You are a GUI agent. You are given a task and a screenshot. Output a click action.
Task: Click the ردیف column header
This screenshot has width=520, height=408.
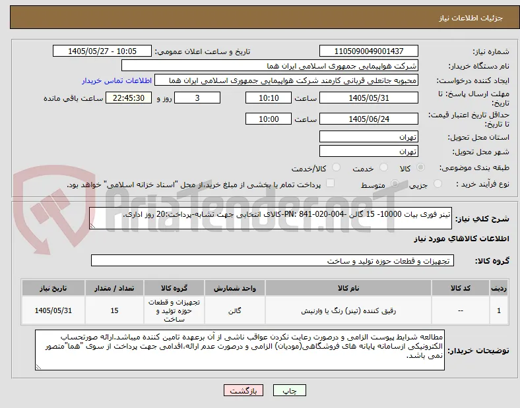click(499, 288)
